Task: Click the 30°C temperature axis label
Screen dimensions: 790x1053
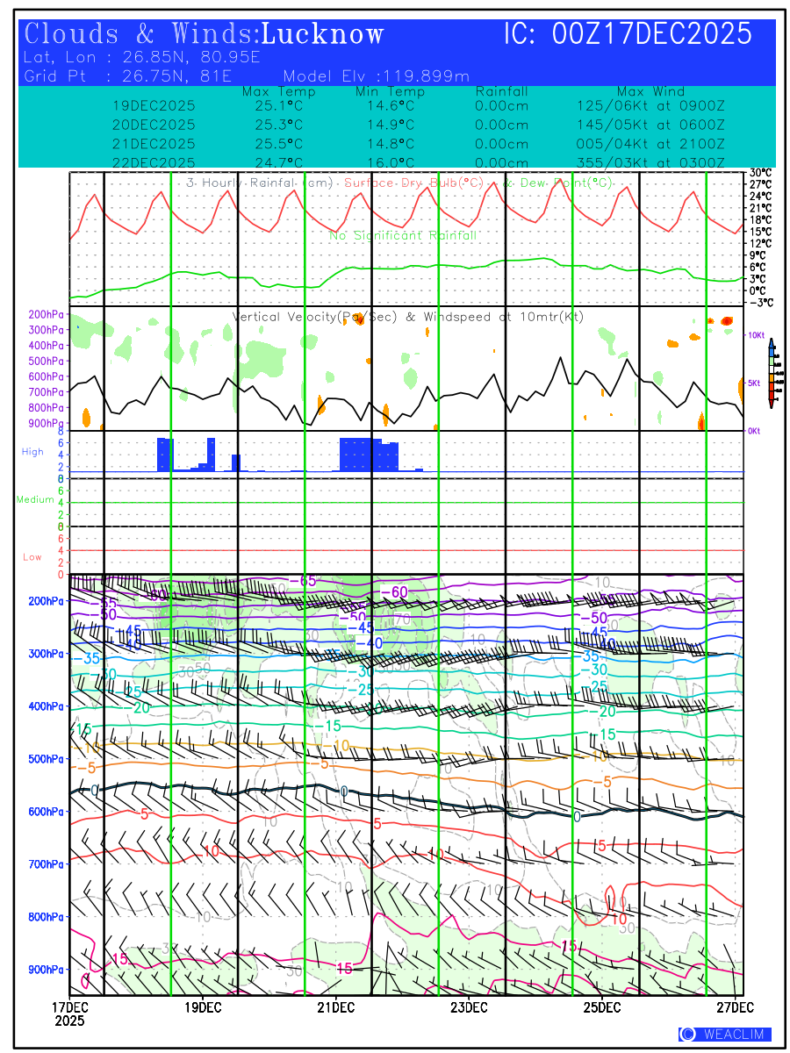Action: (761, 173)
